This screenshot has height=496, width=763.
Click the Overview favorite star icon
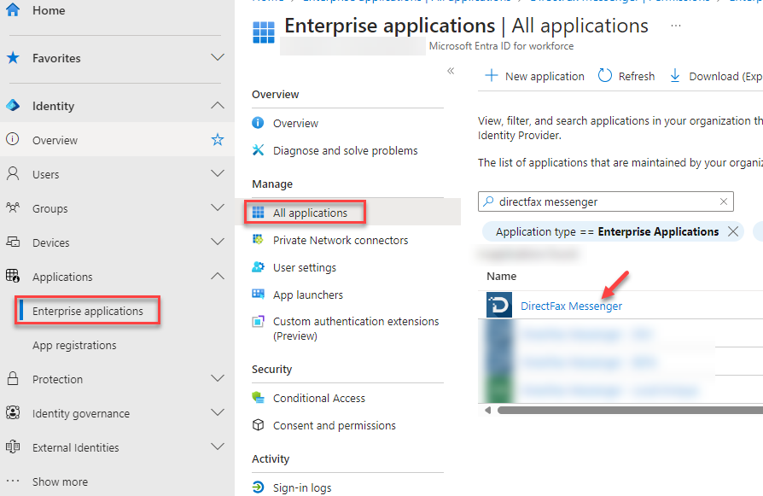(218, 140)
